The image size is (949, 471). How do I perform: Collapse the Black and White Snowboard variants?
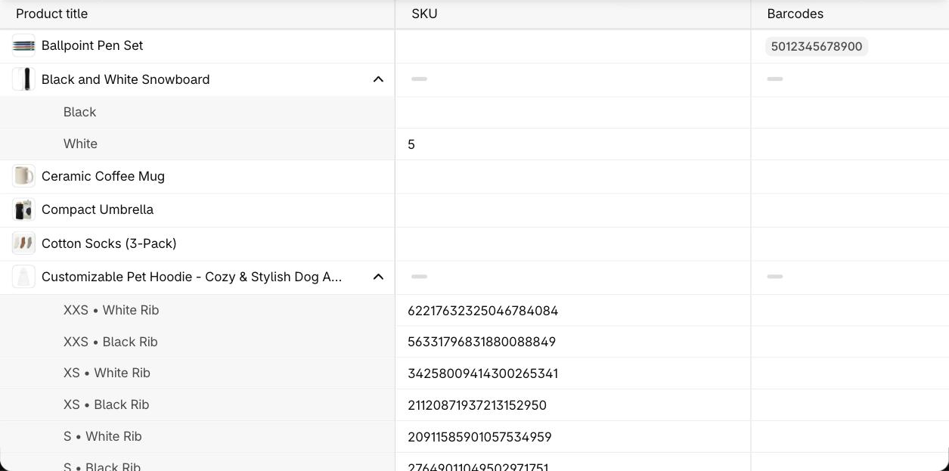[x=378, y=79]
